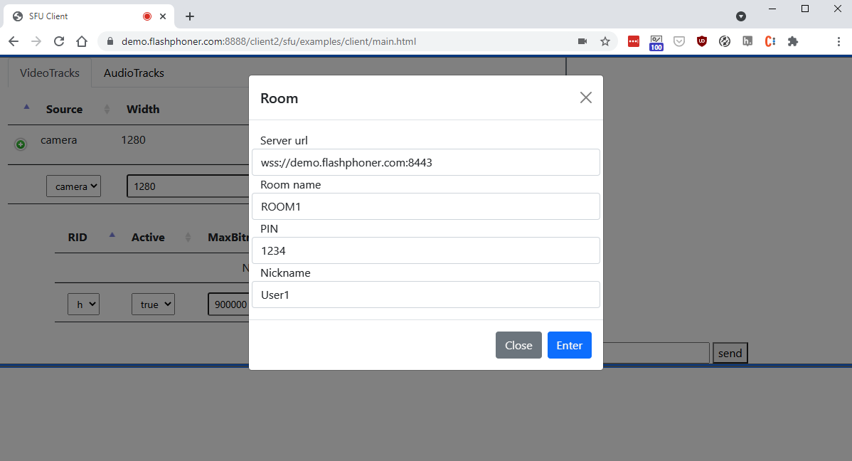The width and height of the screenshot is (852, 461).
Task: Open the uBlock Origin extension
Action: [x=702, y=42]
